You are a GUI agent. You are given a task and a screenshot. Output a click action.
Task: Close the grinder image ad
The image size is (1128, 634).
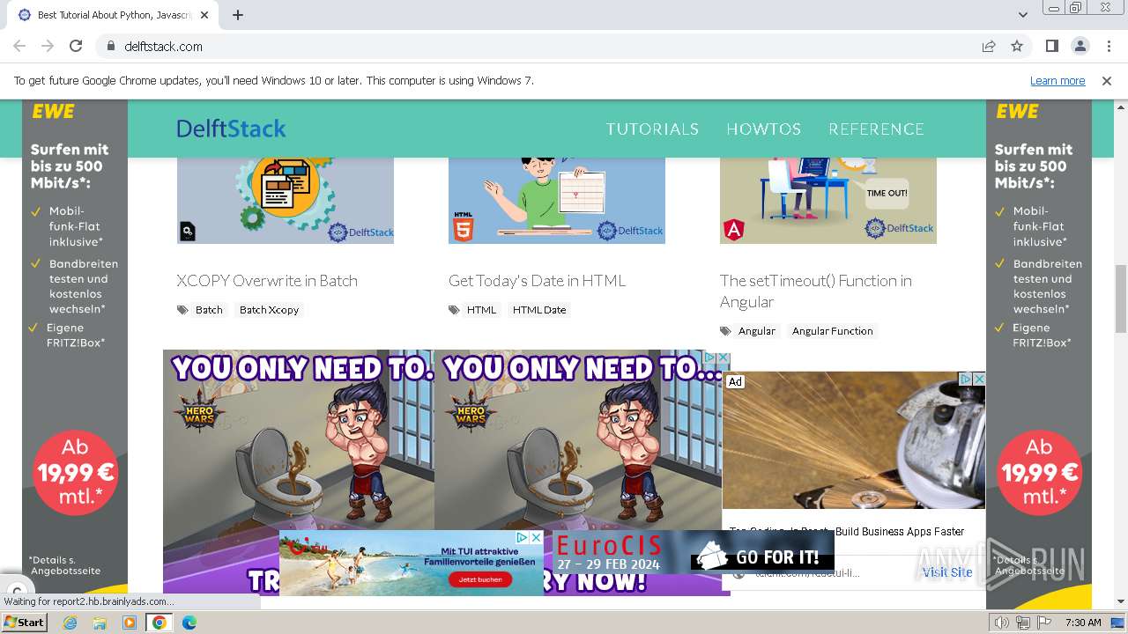point(978,379)
